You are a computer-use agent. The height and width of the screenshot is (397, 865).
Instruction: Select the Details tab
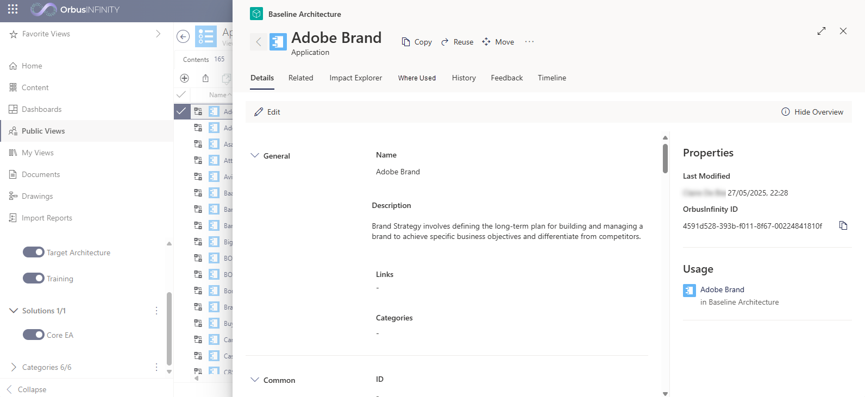262,78
